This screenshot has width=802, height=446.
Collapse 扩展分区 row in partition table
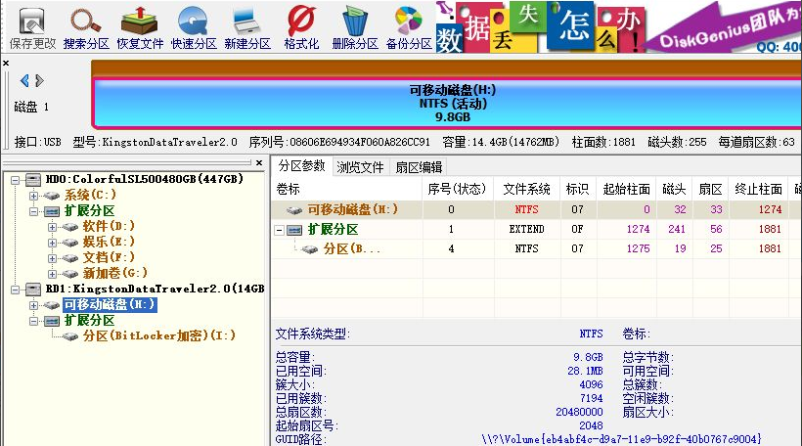coord(281,230)
